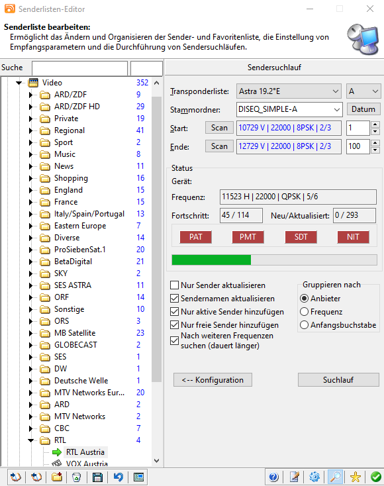Select the Regional folder entry
Screen dimensions: 384x486
pos(70,130)
